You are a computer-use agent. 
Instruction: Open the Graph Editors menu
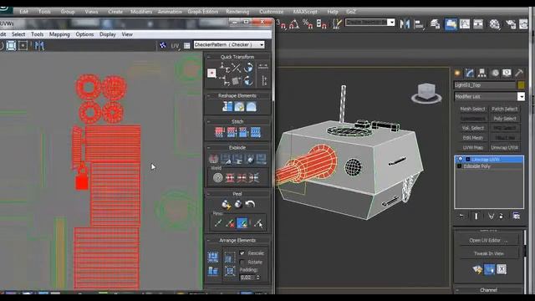tap(202, 12)
